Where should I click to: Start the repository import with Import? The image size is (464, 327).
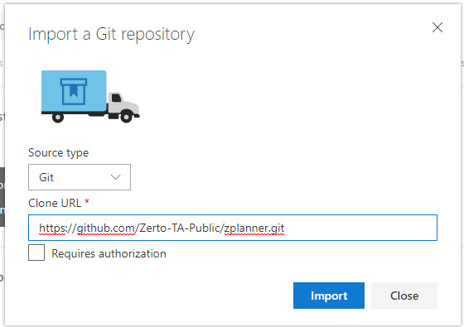pyautogui.click(x=329, y=296)
